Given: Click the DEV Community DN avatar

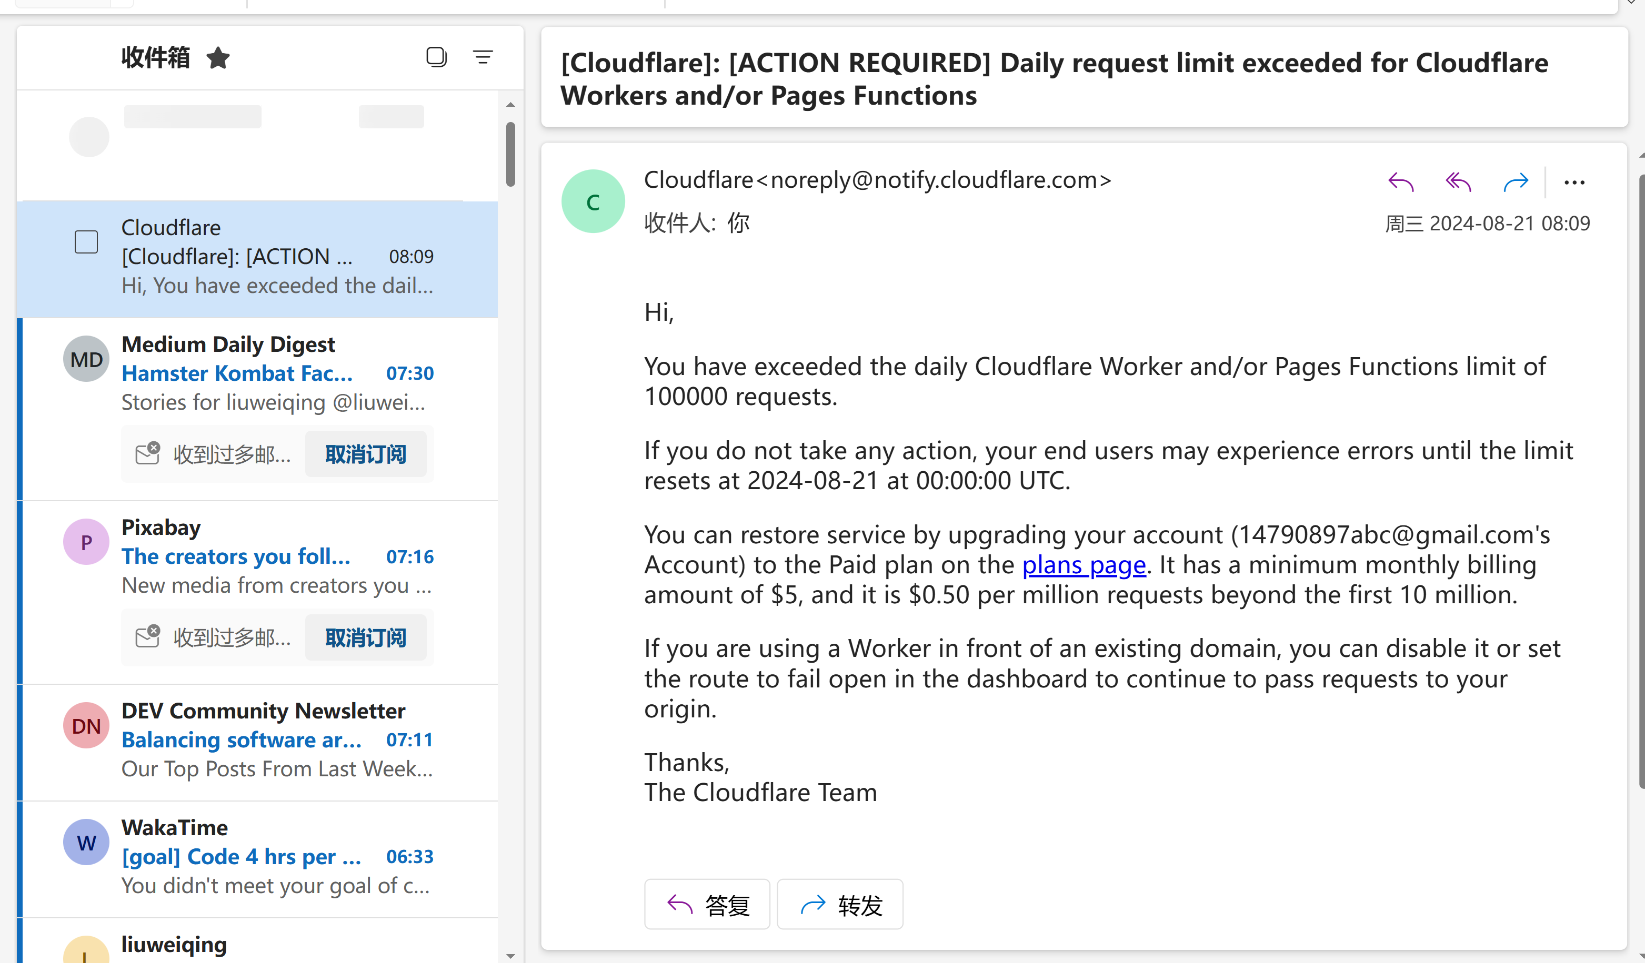Looking at the screenshot, I should coord(86,725).
